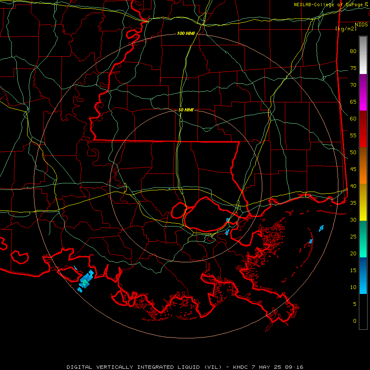Click the 5 value on the scale
Viewport: 370px width, 370px height.
355,304
